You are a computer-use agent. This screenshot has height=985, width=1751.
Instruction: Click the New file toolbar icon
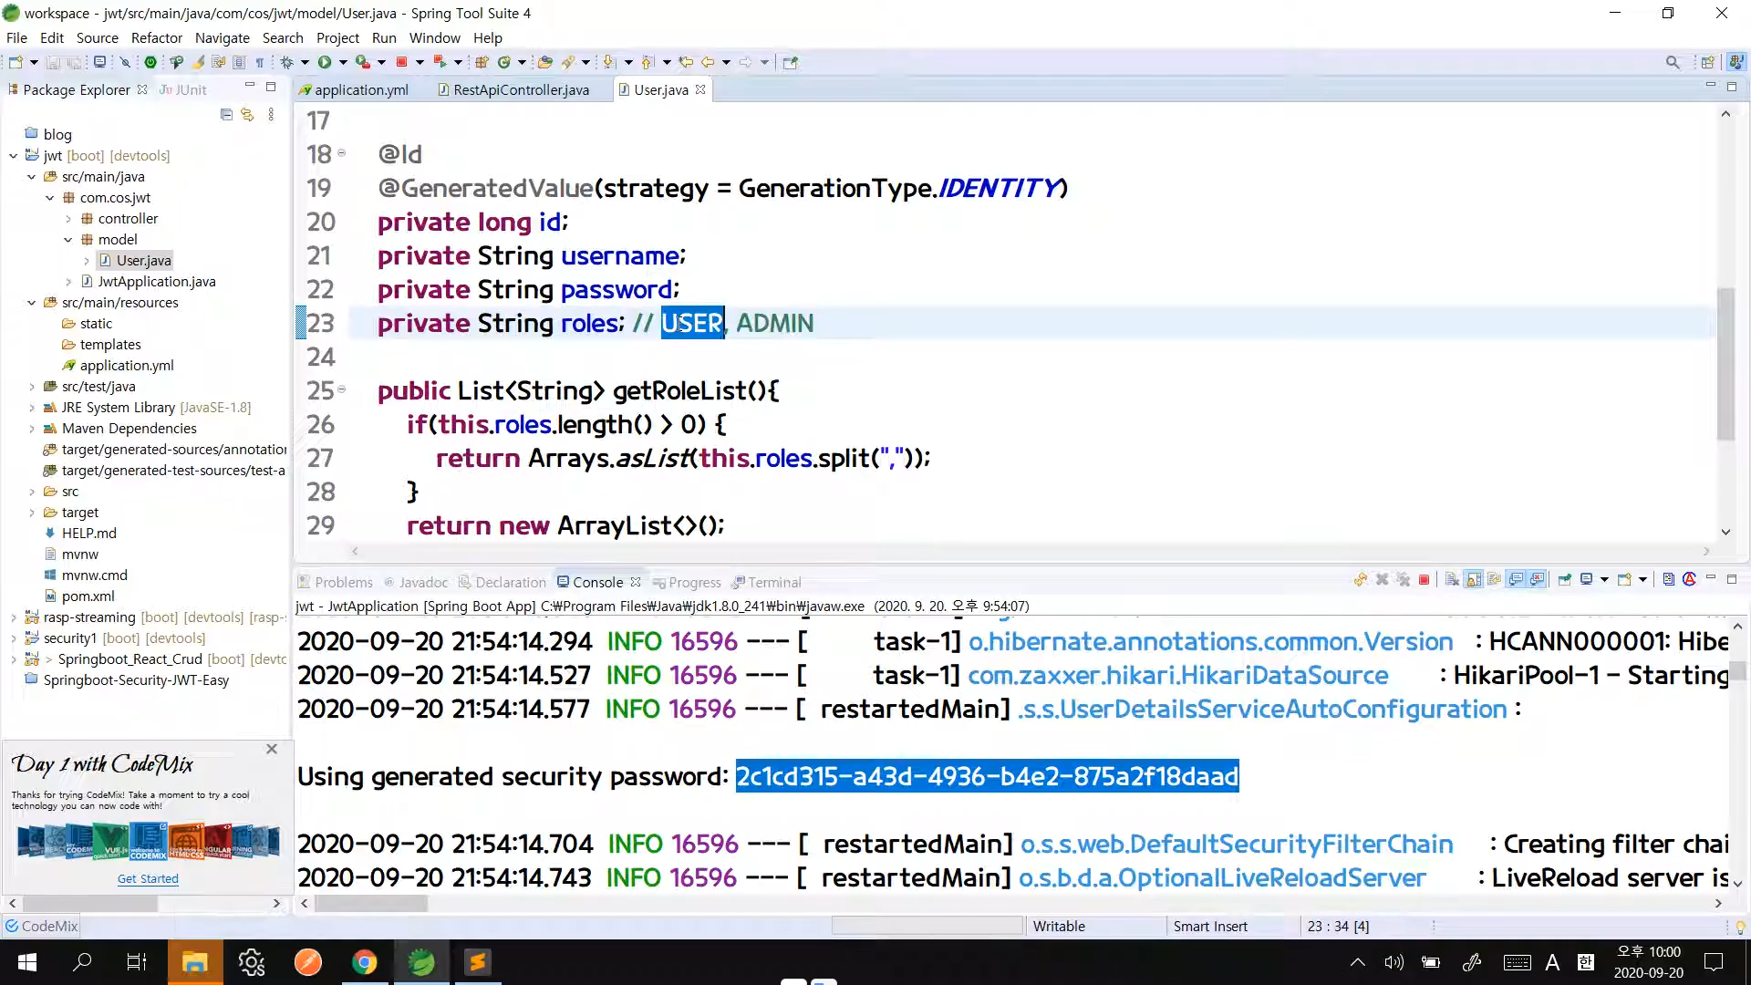[x=16, y=62]
